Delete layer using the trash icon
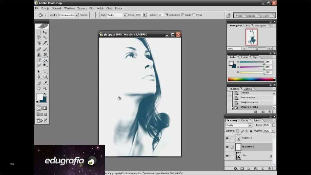 click(x=269, y=168)
